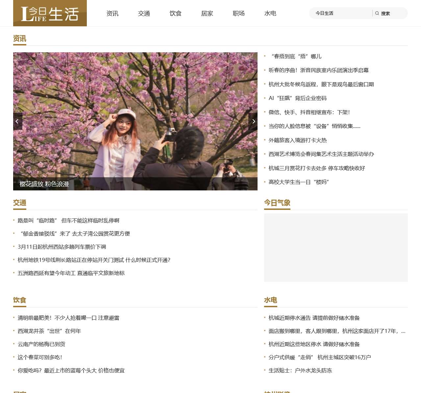This screenshot has height=393, width=421.
Task: Open 这个春菜可别多吃 article
Action: pyautogui.click(x=40, y=357)
